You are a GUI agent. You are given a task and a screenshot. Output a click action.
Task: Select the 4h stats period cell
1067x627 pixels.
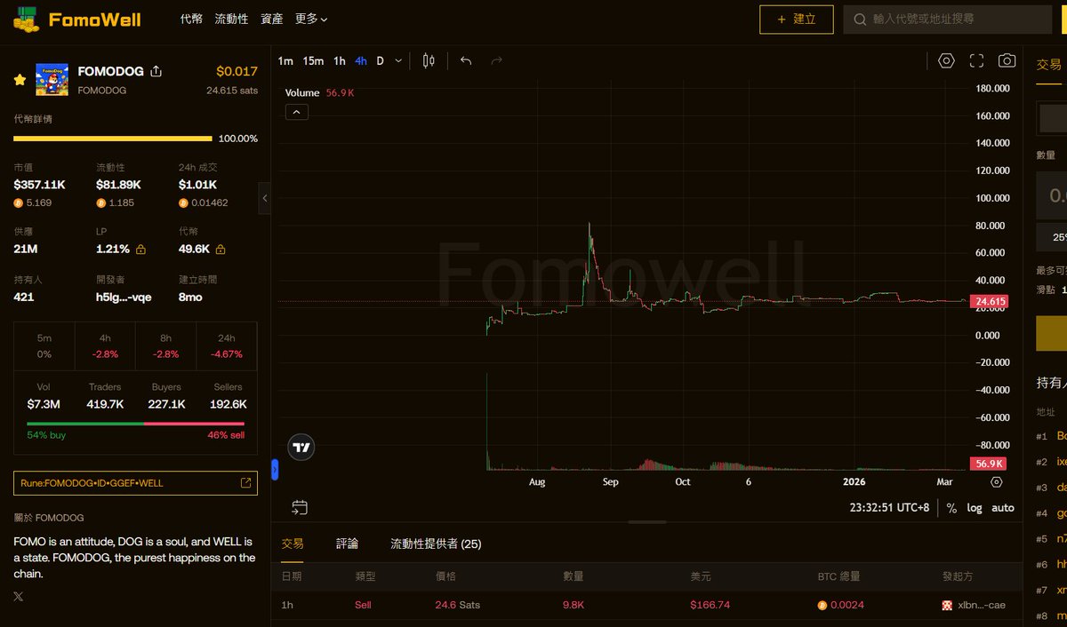[105, 346]
